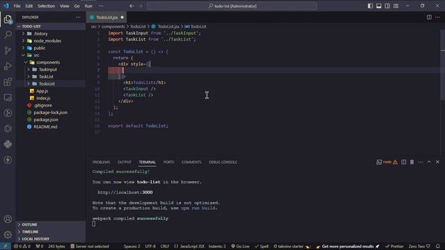The height and width of the screenshot is (250, 445).
Task: Toggle the Primary Side Bar visibility
Action: 370,6
